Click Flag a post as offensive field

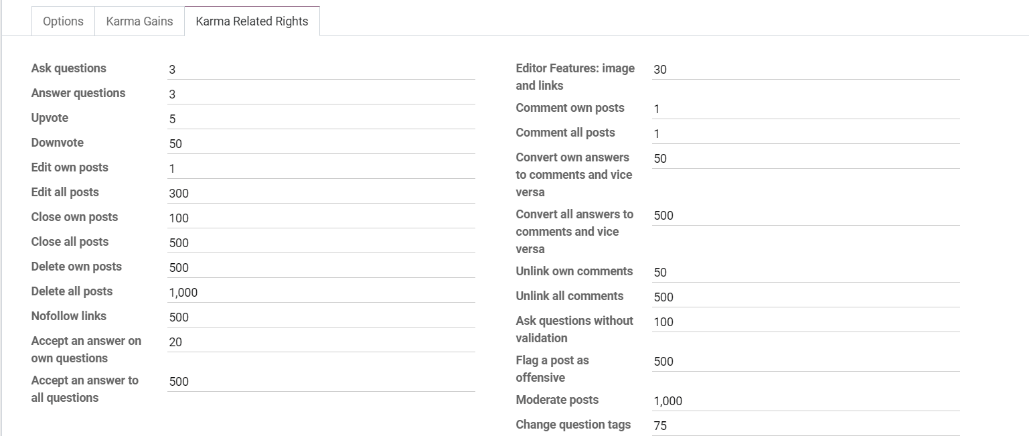(x=806, y=362)
